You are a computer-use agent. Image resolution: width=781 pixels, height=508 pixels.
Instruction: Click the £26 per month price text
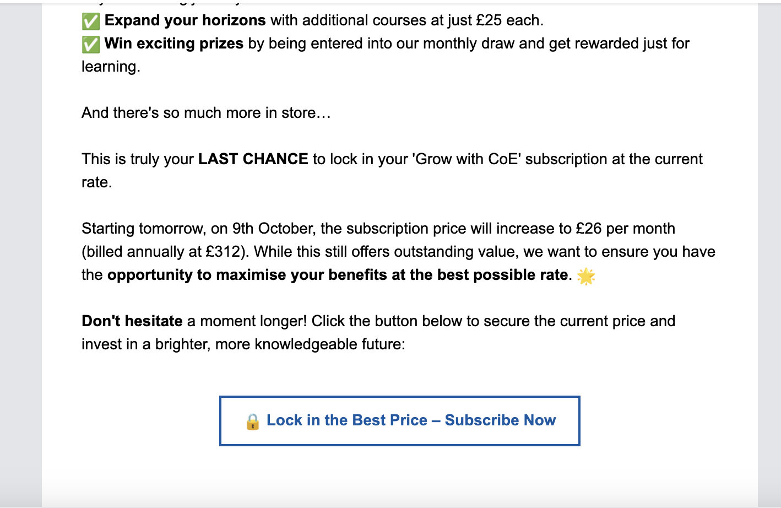tap(626, 229)
